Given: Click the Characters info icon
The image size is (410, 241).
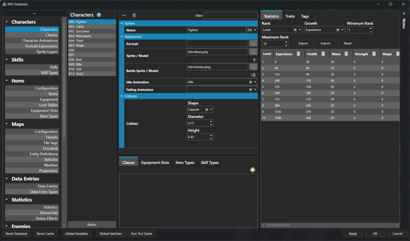Looking at the screenshot, I should [99, 15].
